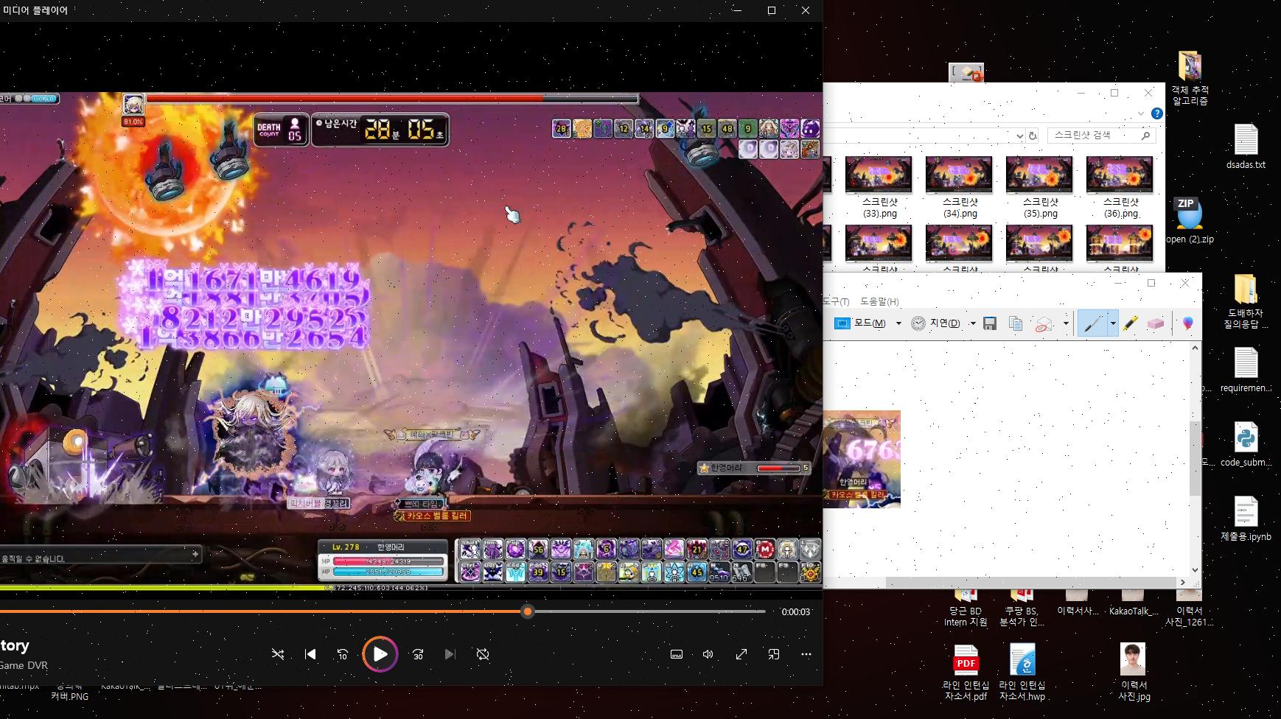Open the volume control

point(708,654)
